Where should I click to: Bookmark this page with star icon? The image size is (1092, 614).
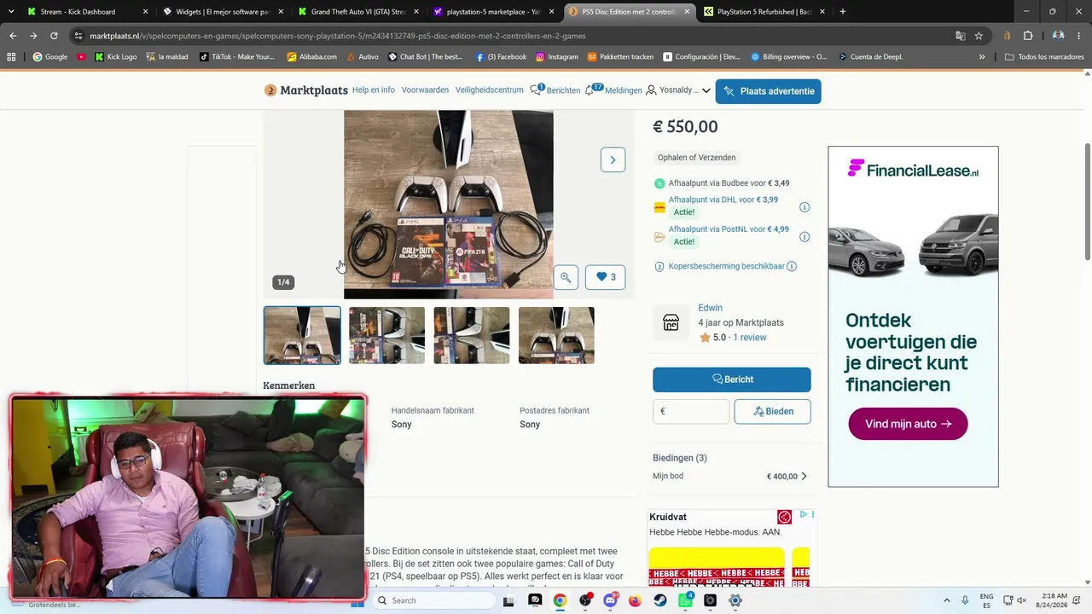point(979,36)
